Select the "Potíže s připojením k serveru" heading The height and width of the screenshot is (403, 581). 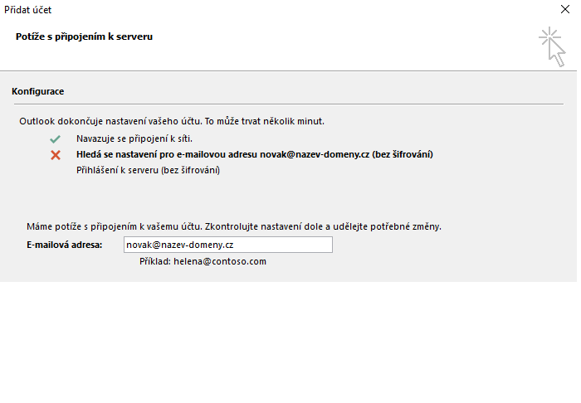tap(84, 36)
